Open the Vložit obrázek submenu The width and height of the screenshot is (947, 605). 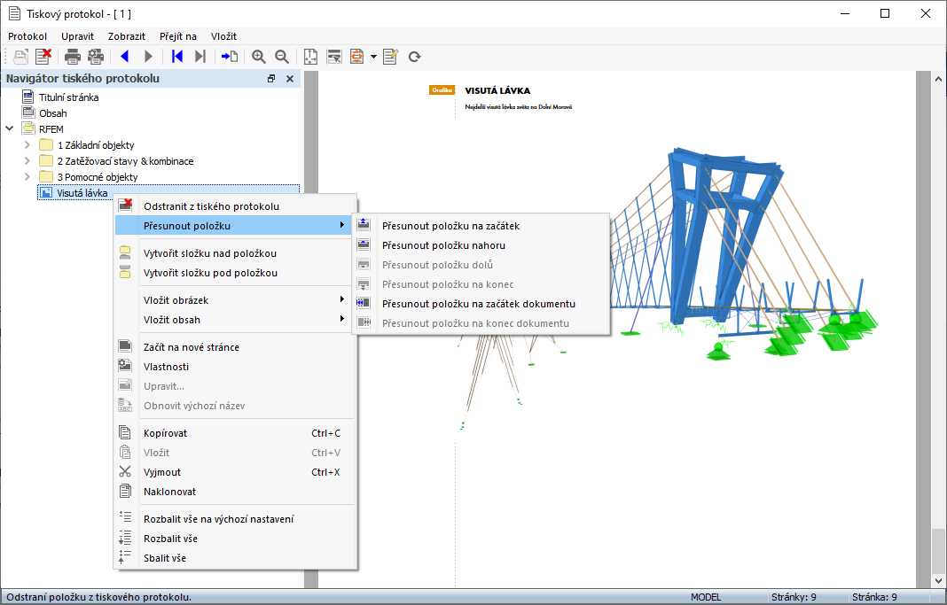point(235,299)
